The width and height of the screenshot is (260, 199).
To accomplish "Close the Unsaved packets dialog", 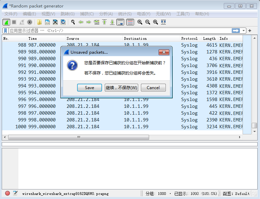I will [x=164, y=52].
